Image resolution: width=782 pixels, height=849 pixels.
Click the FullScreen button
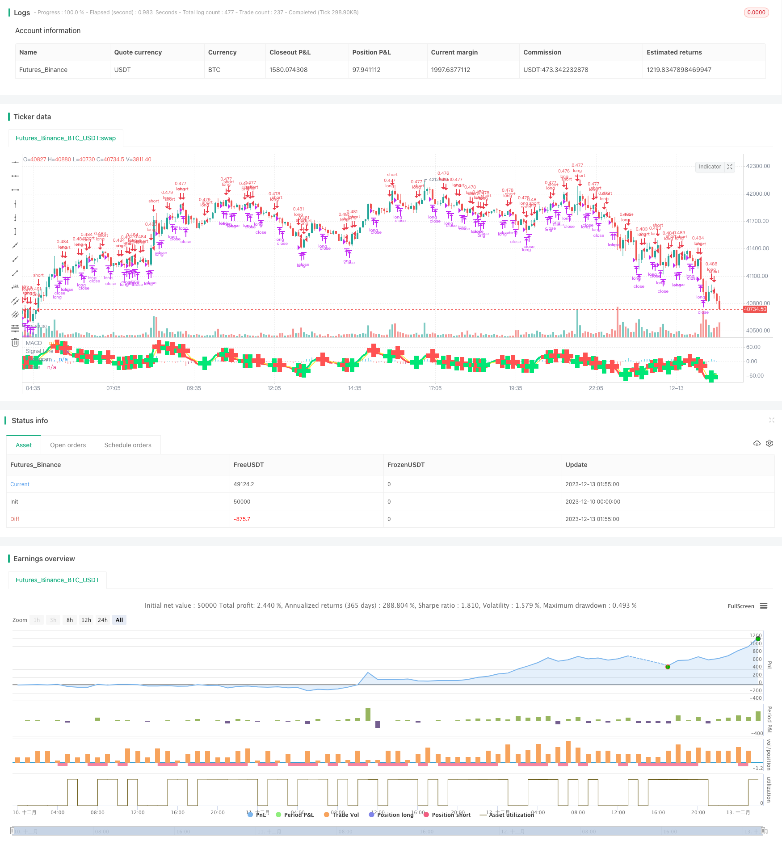(x=740, y=606)
